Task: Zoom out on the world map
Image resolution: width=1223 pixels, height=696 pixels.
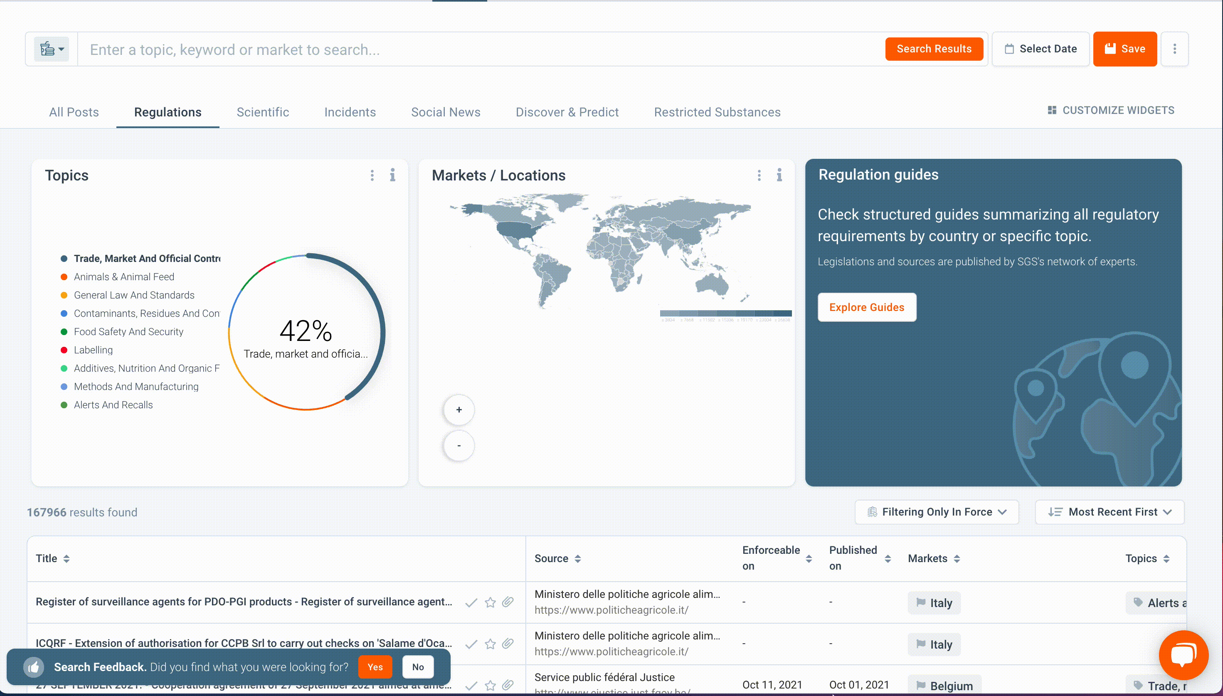Action: (x=459, y=446)
